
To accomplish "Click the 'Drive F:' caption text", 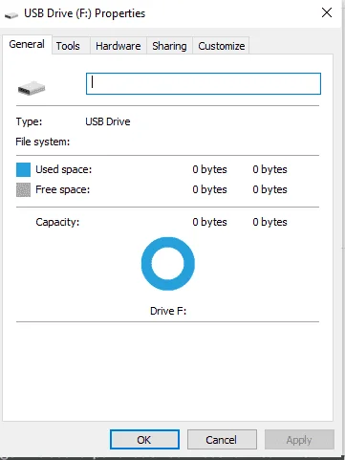I will tap(168, 311).
